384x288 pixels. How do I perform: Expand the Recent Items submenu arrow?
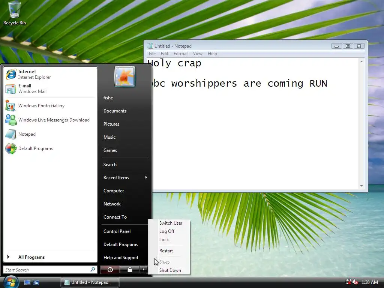[146, 177]
